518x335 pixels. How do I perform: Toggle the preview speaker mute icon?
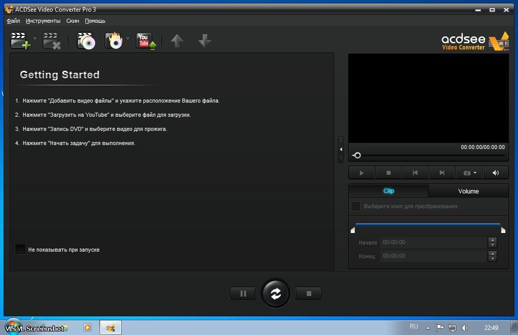496,173
